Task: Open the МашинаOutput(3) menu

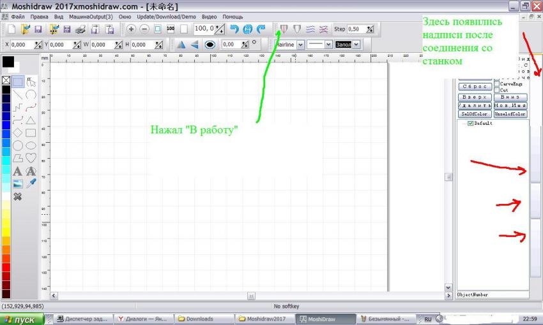Action: [90, 17]
